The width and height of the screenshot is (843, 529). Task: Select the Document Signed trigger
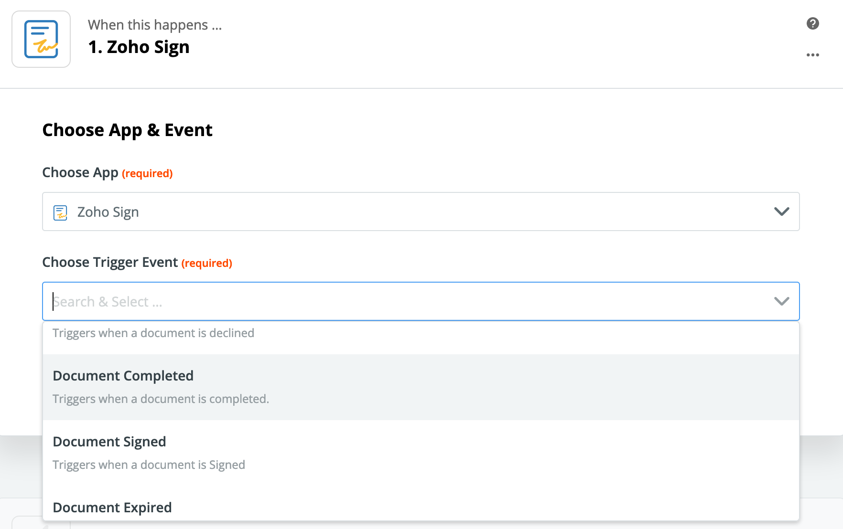pyautogui.click(x=109, y=442)
